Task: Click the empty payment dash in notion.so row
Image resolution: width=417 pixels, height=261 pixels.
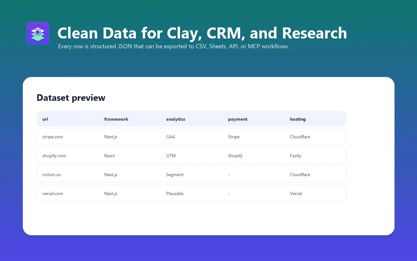Action: tap(229, 175)
